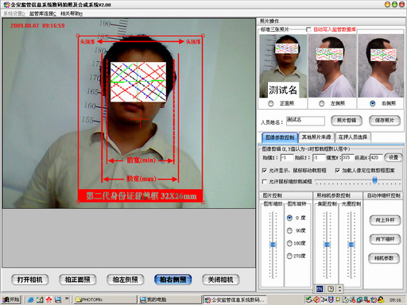Switch to the 其他照片来源 tab
The width and height of the screenshot is (407, 305).
click(316, 137)
